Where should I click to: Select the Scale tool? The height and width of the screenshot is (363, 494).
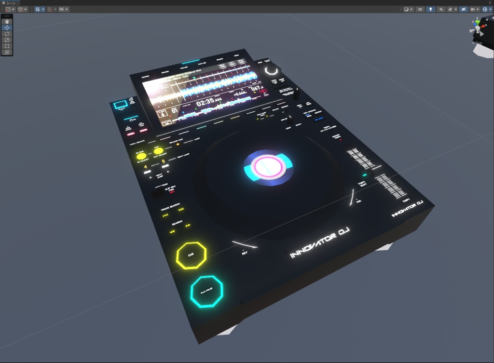(7, 40)
